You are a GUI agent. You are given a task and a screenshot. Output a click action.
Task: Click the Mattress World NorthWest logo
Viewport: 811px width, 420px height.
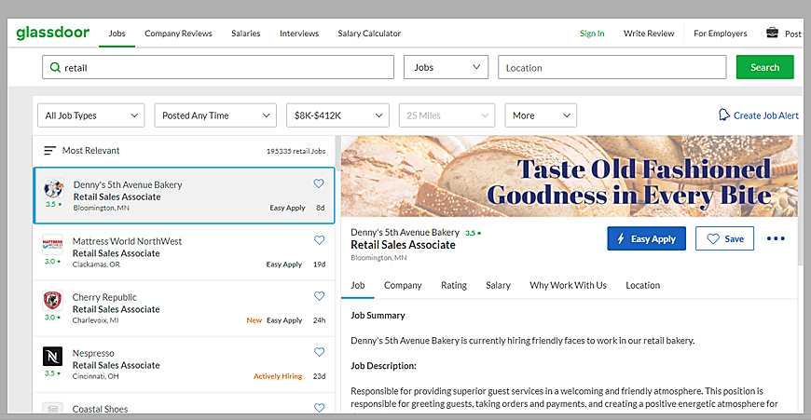(53, 244)
